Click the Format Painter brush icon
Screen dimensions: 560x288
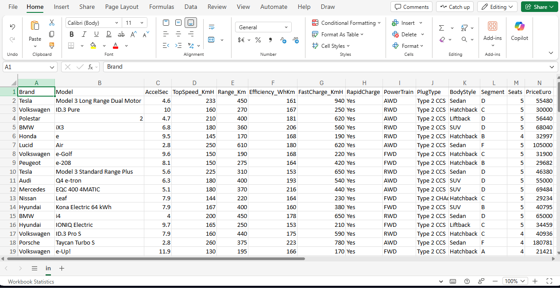52,46
